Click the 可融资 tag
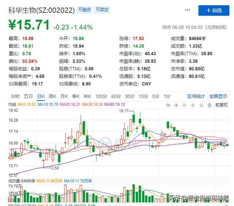The width and height of the screenshot is (234, 206). coord(84,10)
